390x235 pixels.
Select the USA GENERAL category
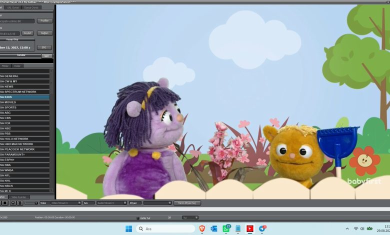tap(24, 76)
